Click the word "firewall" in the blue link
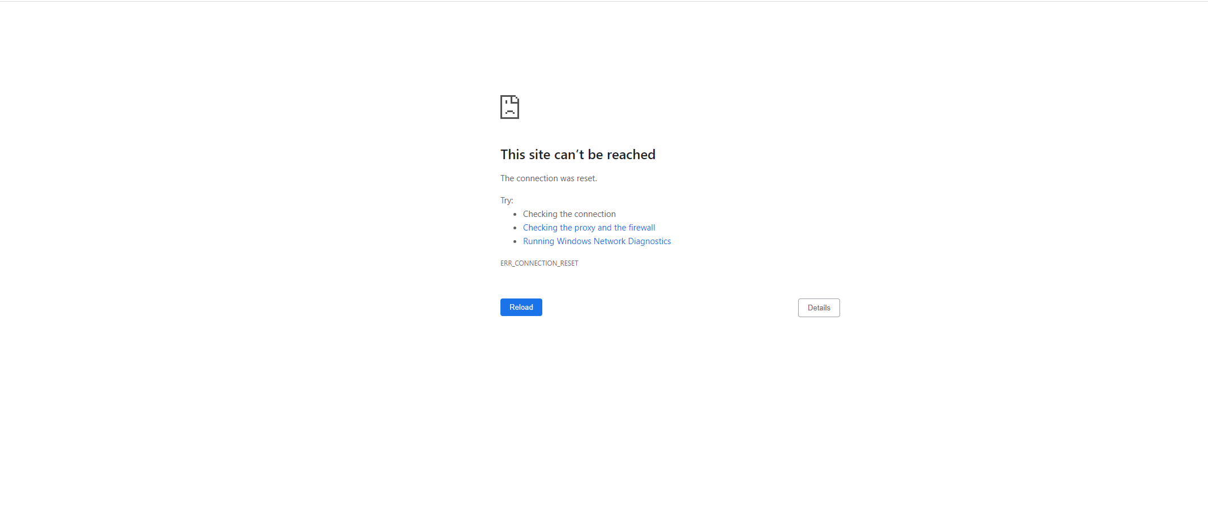This screenshot has height=512, width=1208. pyautogui.click(x=642, y=228)
